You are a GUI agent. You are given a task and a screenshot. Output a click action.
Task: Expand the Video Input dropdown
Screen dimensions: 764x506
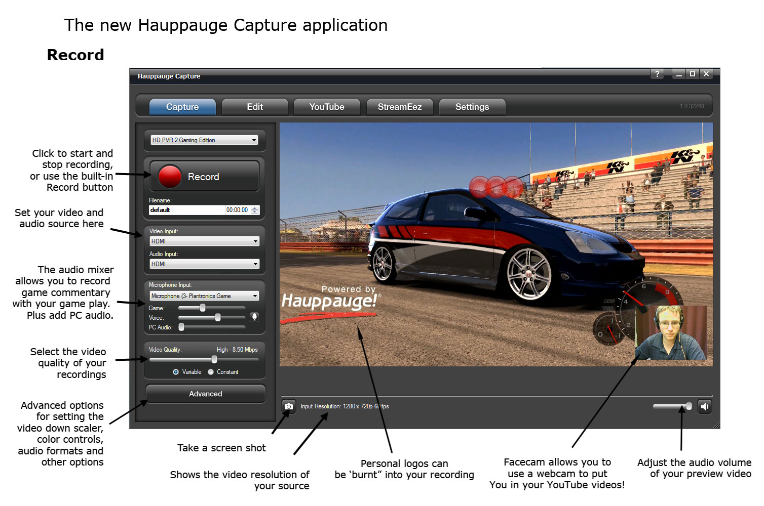coord(204,241)
